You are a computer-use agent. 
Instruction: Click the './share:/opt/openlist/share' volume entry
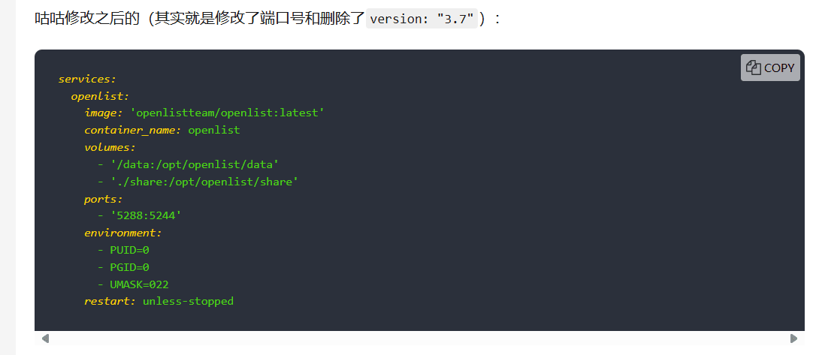pos(204,182)
